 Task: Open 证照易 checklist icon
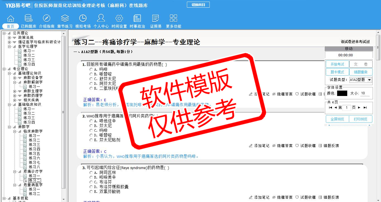156,19
